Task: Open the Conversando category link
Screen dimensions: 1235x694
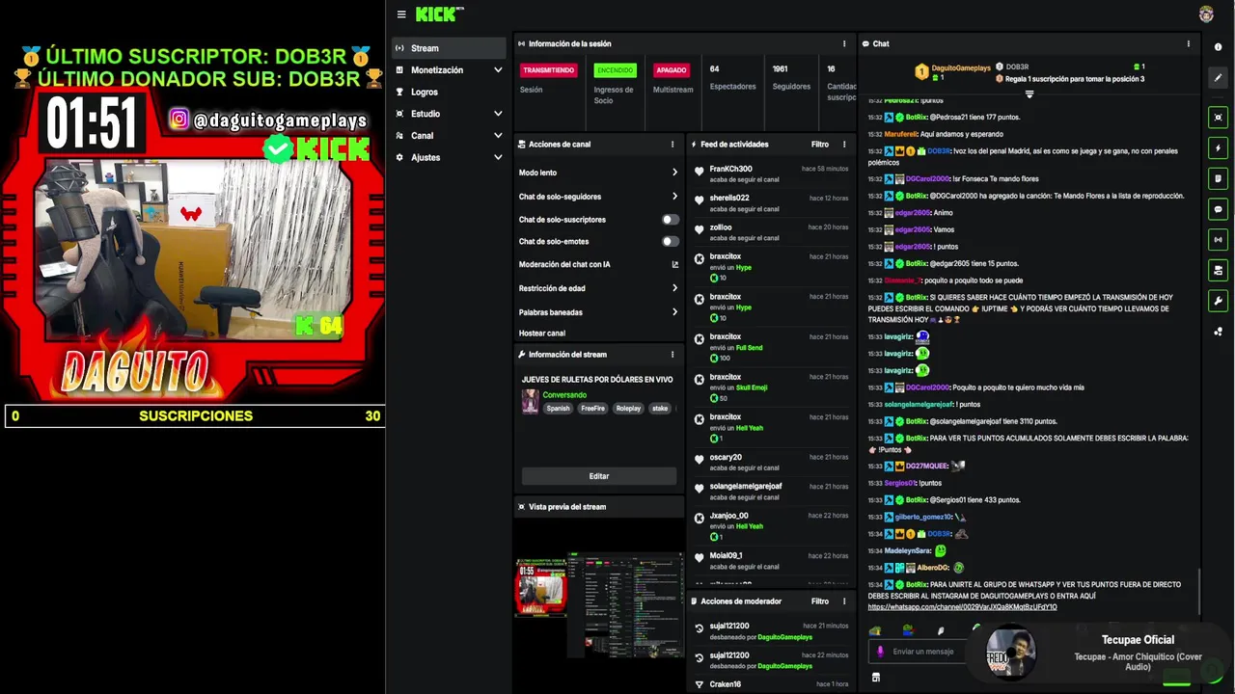Action: 564,395
